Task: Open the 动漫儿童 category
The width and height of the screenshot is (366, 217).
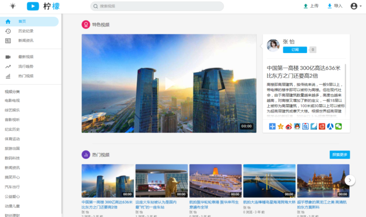Action: tap(12, 206)
